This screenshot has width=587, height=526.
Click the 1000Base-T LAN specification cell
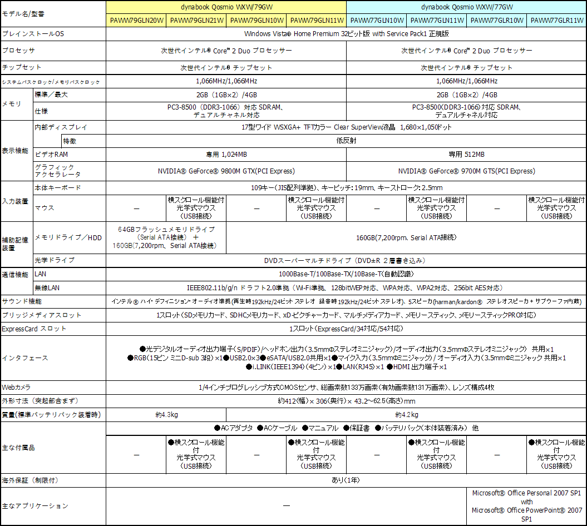(x=346, y=274)
